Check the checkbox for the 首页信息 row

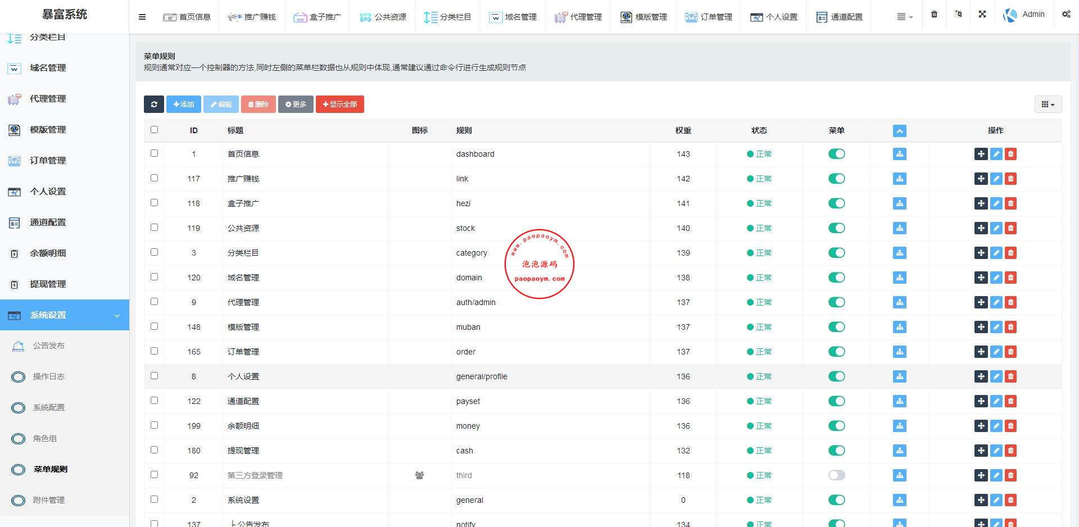pyautogui.click(x=154, y=153)
